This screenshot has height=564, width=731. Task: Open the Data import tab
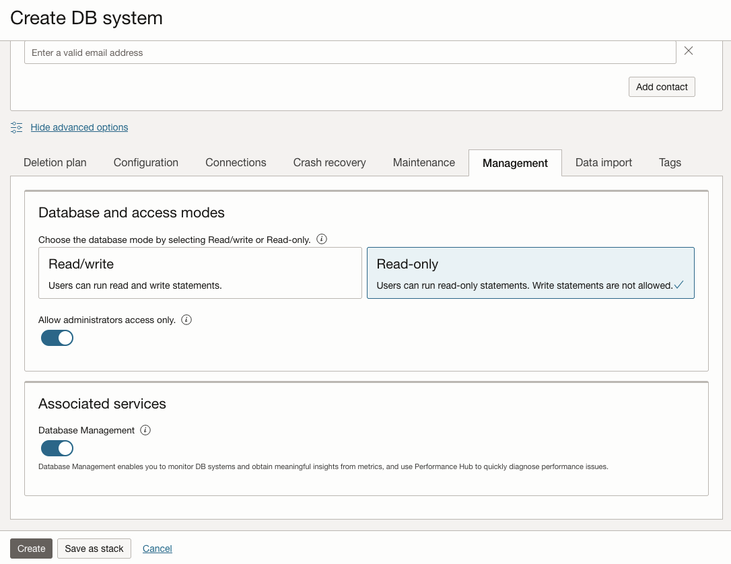603,162
